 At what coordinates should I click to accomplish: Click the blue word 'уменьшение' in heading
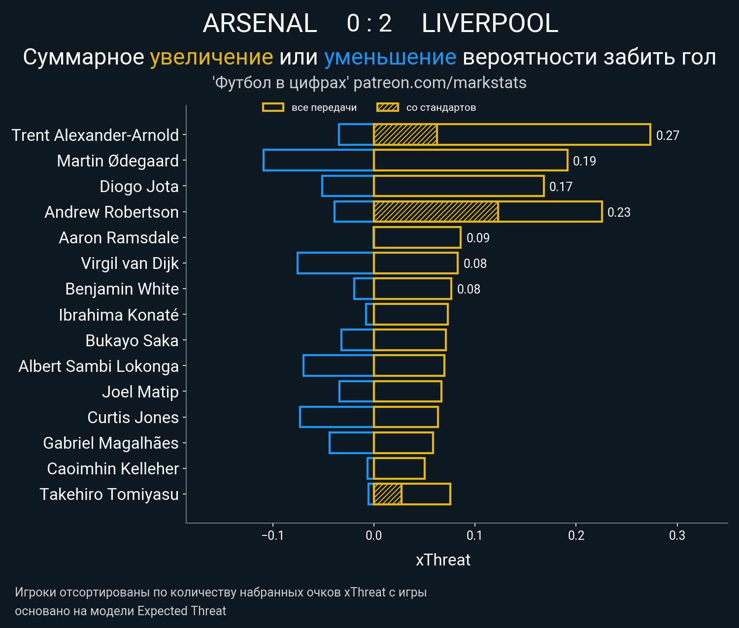point(390,57)
